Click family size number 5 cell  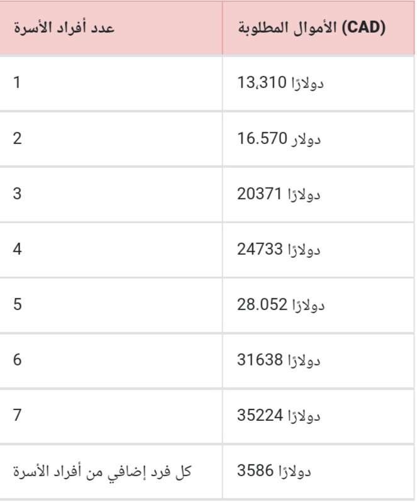pyautogui.click(x=111, y=305)
